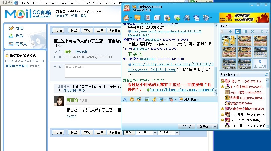Open group member search magnifier icon

[x=266, y=75]
